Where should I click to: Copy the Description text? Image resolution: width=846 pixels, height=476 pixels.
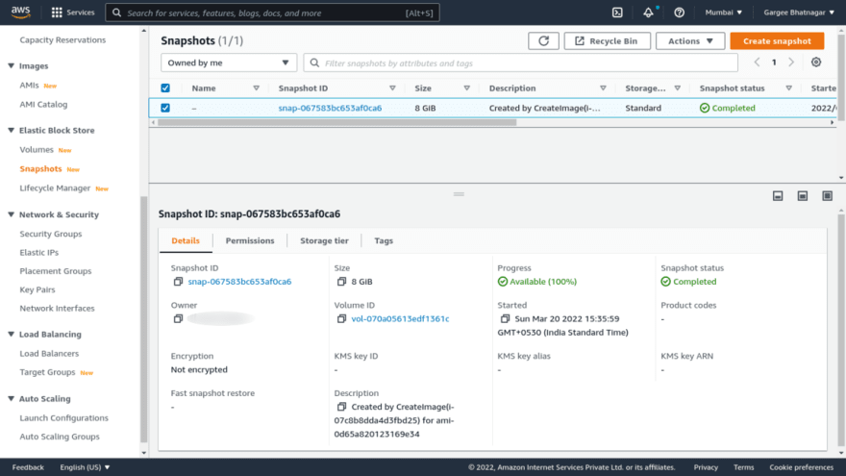pyautogui.click(x=341, y=407)
